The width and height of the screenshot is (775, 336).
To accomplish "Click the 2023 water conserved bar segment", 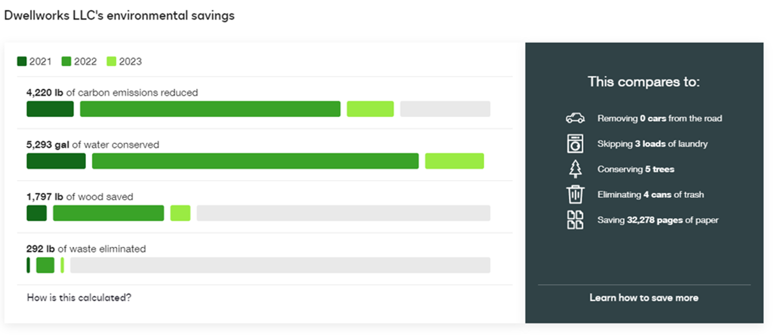I will pos(455,161).
